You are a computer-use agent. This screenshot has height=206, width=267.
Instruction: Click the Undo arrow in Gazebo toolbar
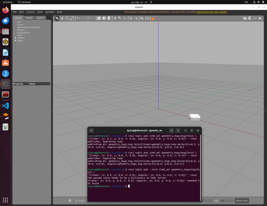[x=78, y=18]
